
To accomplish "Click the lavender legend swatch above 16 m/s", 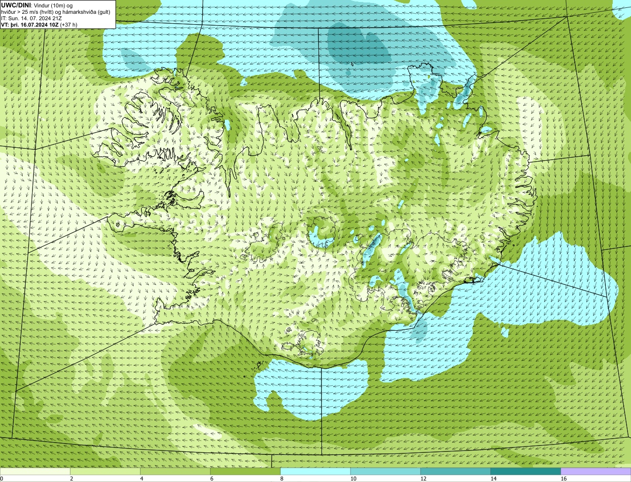I will click(596, 472).
